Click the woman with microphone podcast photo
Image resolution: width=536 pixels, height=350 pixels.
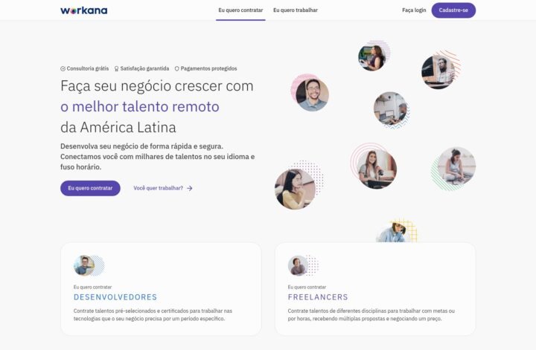[377, 169]
